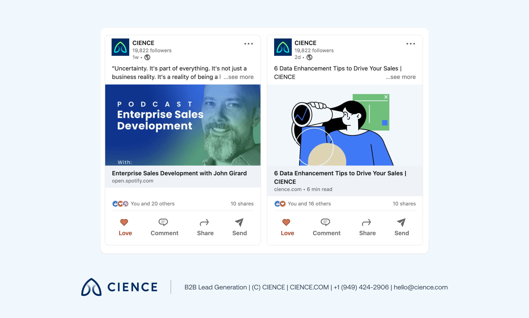The image size is (529, 318).
Task: Click Comment icon on Data Enhancement post
Action: point(325,222)
